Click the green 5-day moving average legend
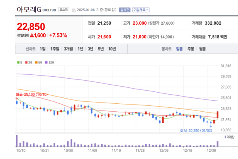The image size is (238, 159). (20, 62)
